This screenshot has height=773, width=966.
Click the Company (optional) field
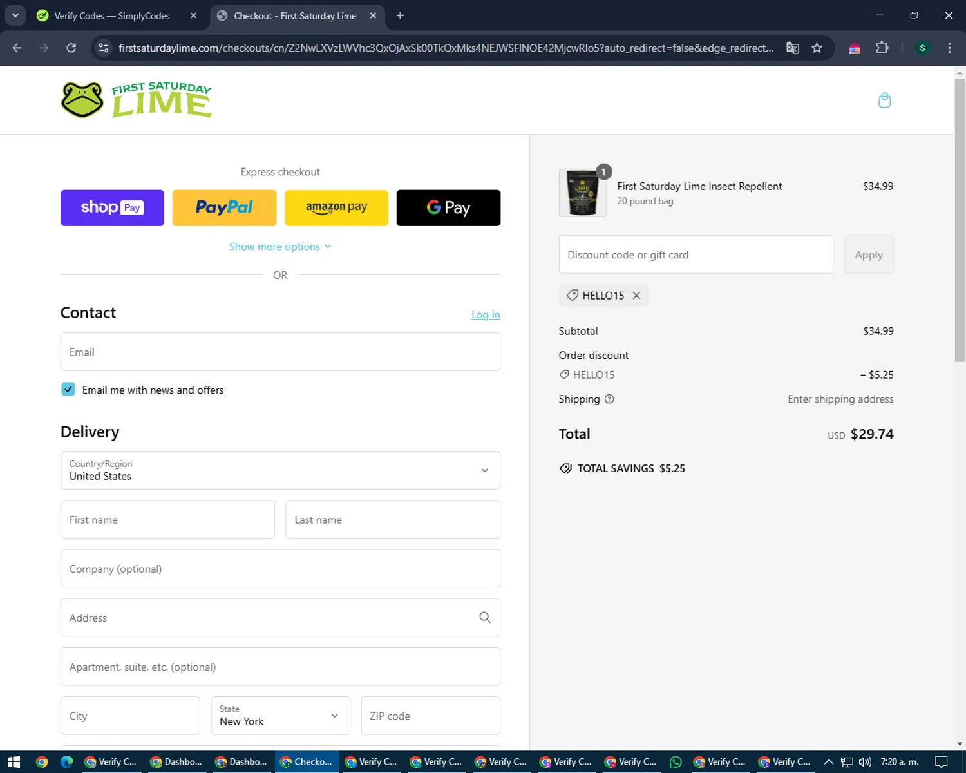pyautogui.click(x=280, y=568)
